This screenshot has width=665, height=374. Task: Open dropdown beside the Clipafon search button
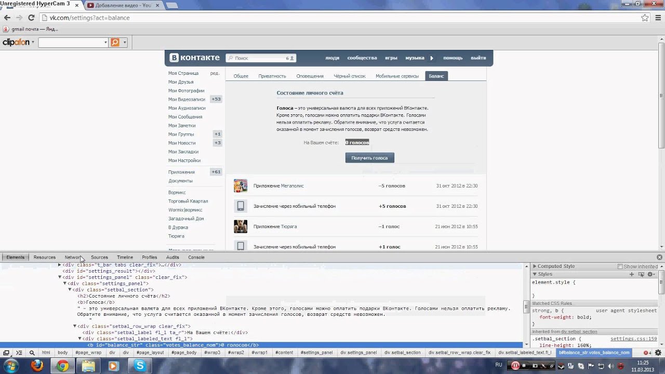tap(124, 43)
